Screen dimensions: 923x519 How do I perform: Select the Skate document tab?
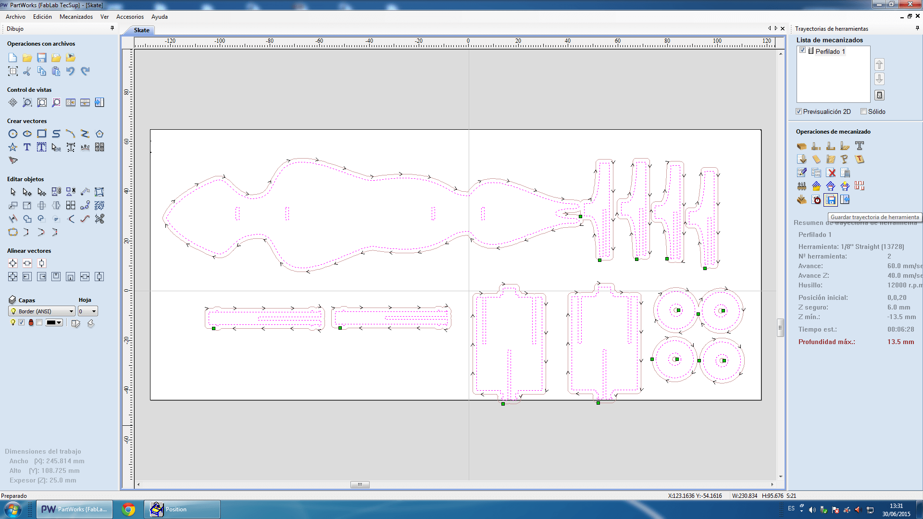pos(141,30)
